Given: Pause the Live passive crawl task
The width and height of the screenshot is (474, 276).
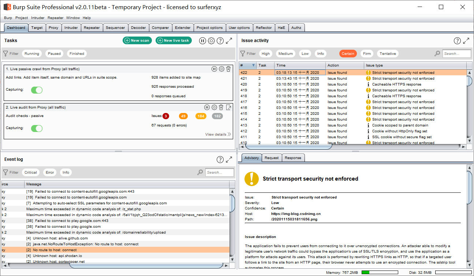Looking at the screenshot, I should point(214,69).
